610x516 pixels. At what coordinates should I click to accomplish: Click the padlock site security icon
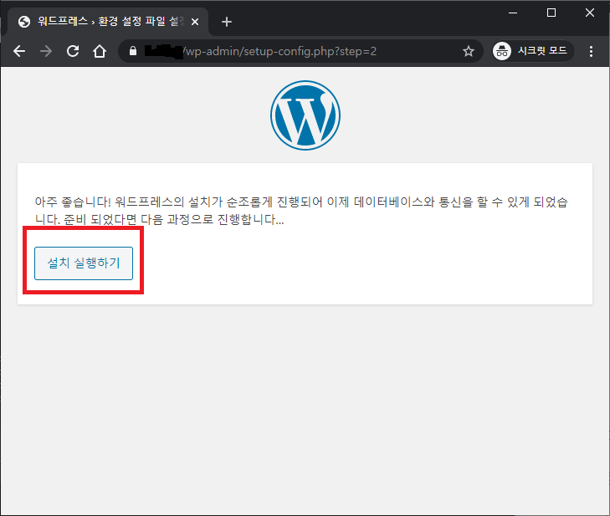[x=132, y=51]
